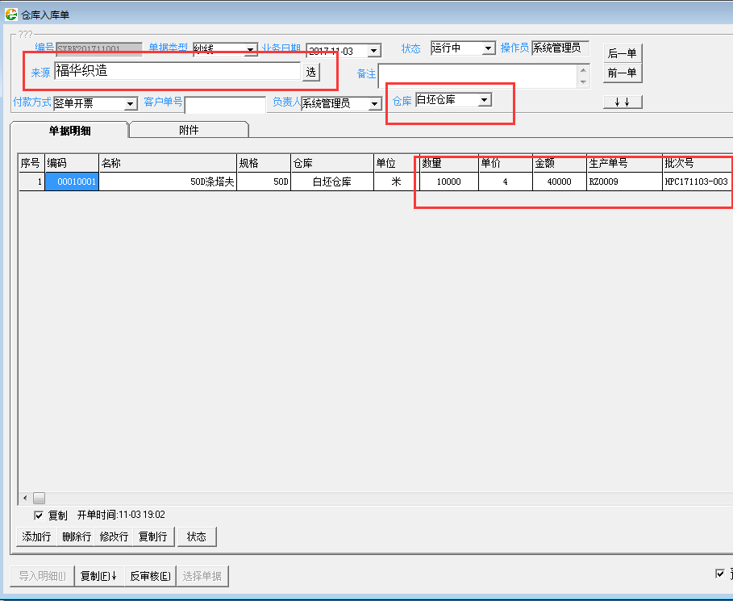Click the horizontal scrollbar left arrow
Screen dimensions: 733x601
(25, 498)
